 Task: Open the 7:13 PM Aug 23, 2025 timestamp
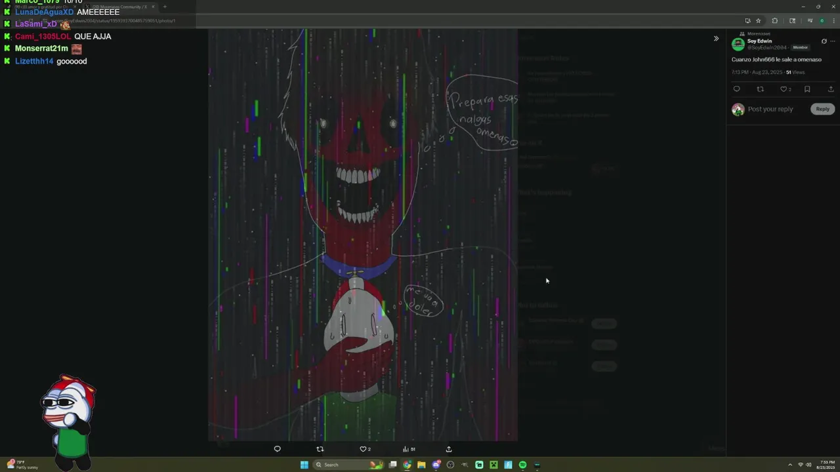tap(757, 72)
